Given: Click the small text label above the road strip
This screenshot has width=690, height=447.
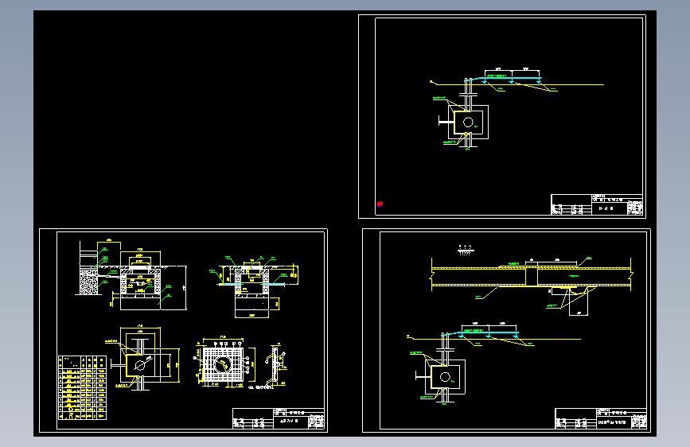Looking at the screenshot, I should (x=465, y=250).
